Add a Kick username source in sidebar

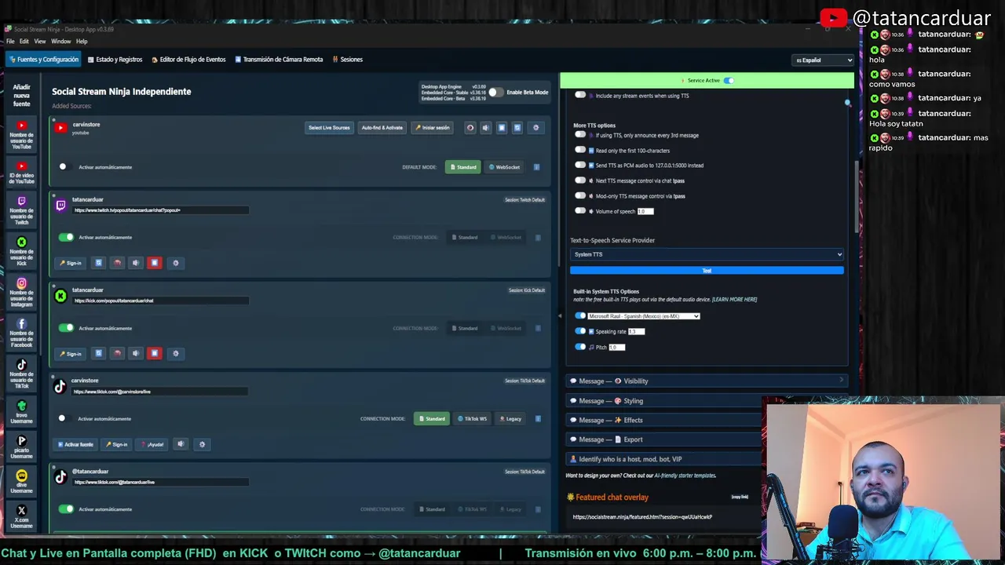coord(21,251)
